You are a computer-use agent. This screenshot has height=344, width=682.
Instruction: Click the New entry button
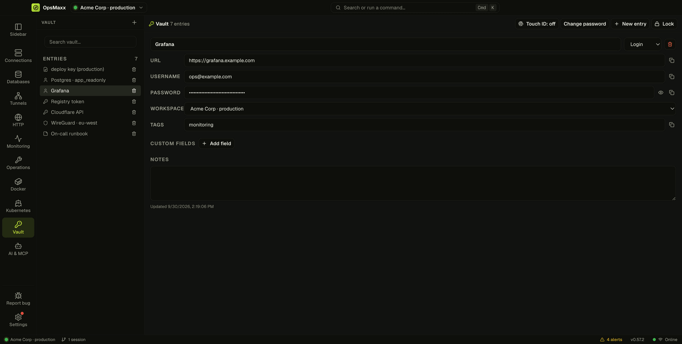[x=630, y=24]
